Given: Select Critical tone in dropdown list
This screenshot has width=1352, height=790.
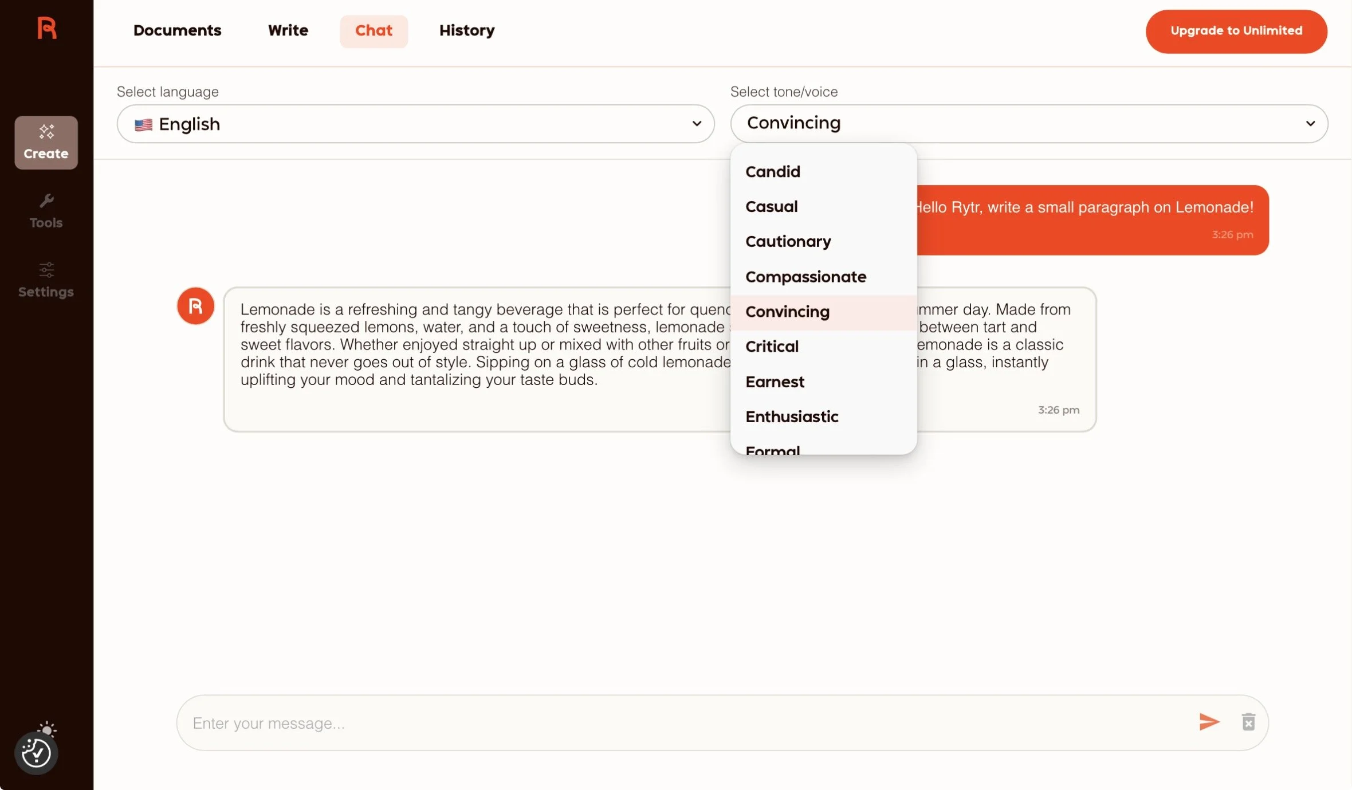Looking at the screenshot, I should click(772, 347).
